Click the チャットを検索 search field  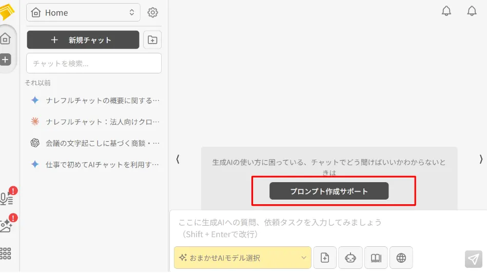[94, 64]
